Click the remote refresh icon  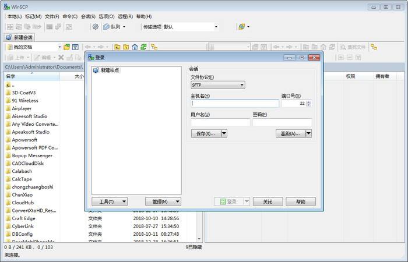[x=332, y=47]
